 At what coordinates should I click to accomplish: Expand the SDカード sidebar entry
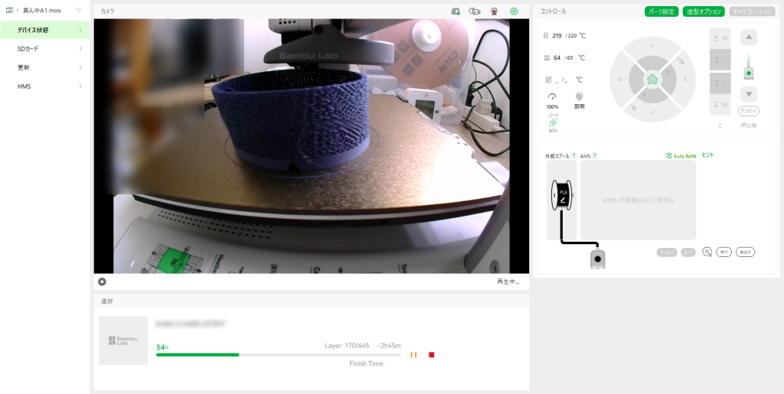[44, 49]
